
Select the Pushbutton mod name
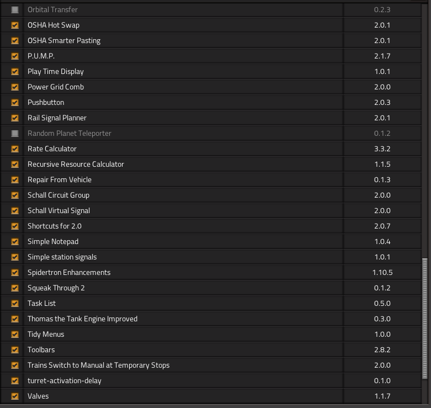tap(46, 102)
